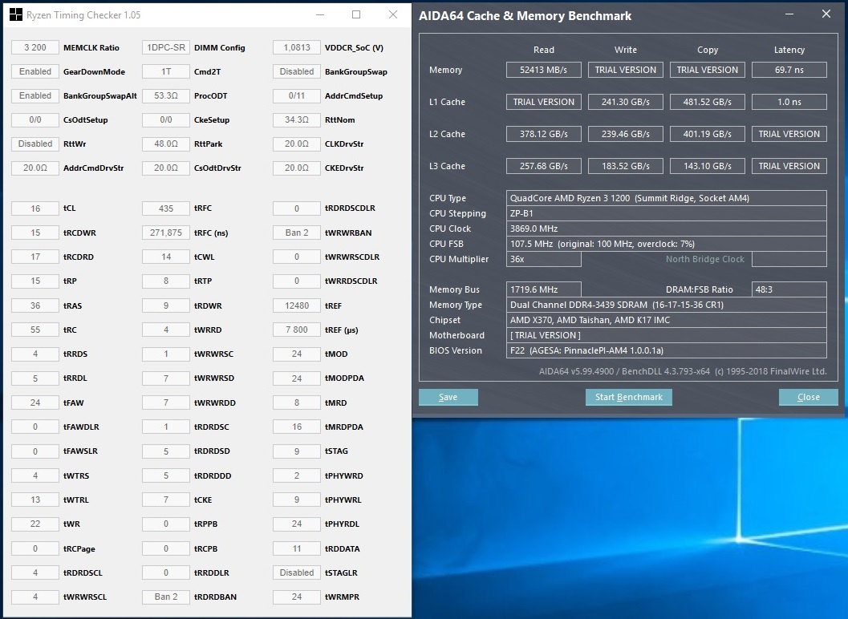Viewport: 848px width, 619px height.
Task: Click the Chipset AMD X370 field
Action: 666,320
